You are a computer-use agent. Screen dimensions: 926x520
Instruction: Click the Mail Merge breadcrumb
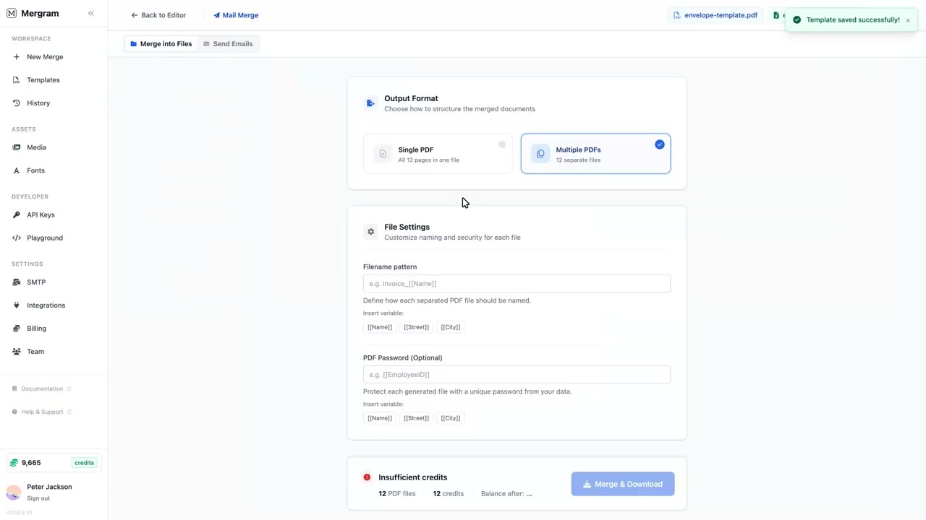236,15
